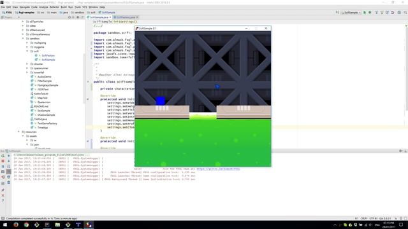Viewport: 408px width, 229px height.
Task: Select FlyingKeysSample in the project tree
Action: coord(48,85)
